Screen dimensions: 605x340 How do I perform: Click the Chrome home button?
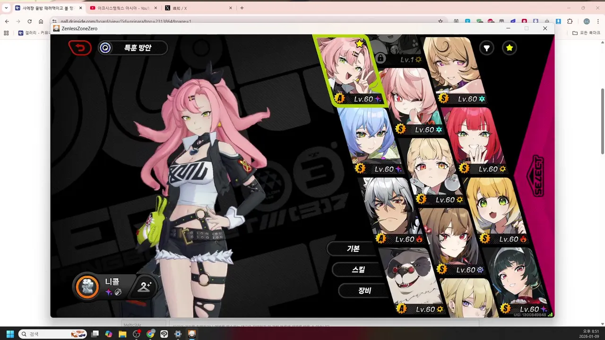tap(41, 21)
